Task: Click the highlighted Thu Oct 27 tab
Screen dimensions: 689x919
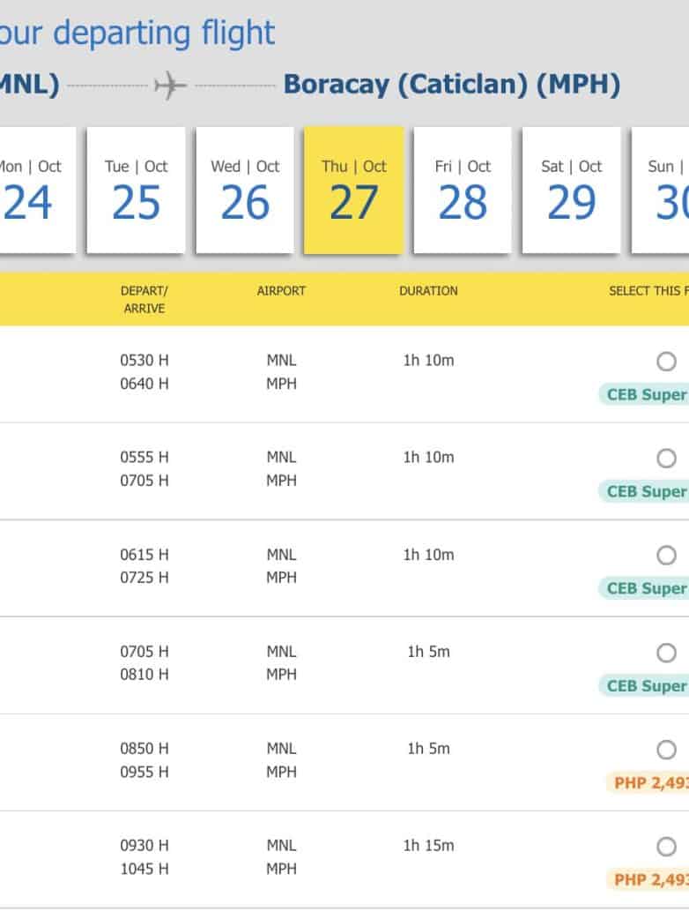Action: pos(353,191)
